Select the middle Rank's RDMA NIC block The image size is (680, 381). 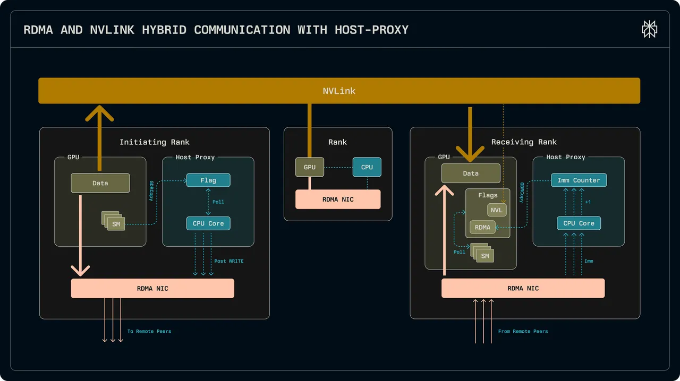(338, 200)
